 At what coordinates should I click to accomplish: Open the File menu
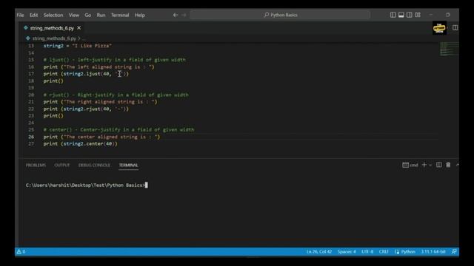click(20, 15)
